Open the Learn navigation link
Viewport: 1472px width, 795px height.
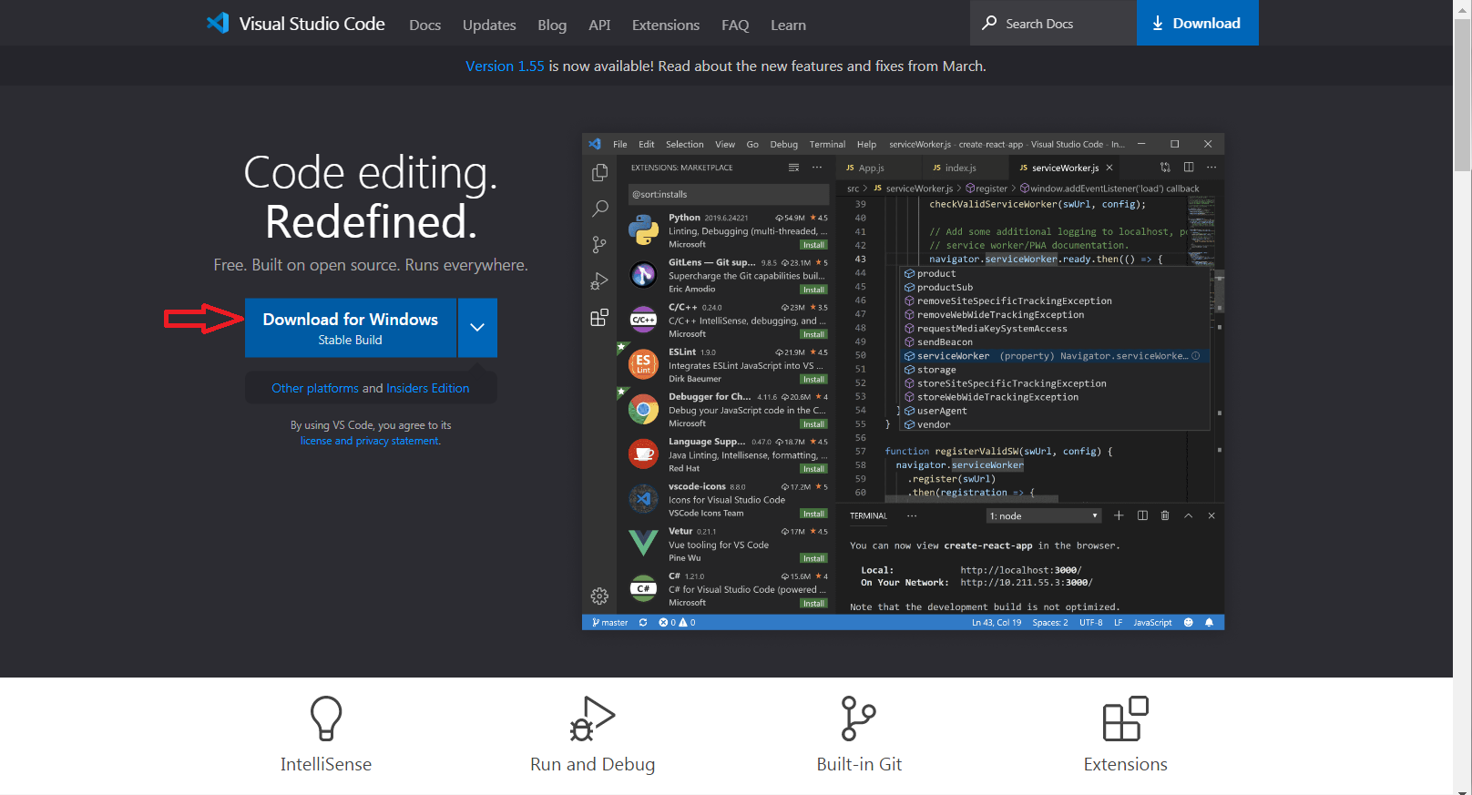coord(788,25)
